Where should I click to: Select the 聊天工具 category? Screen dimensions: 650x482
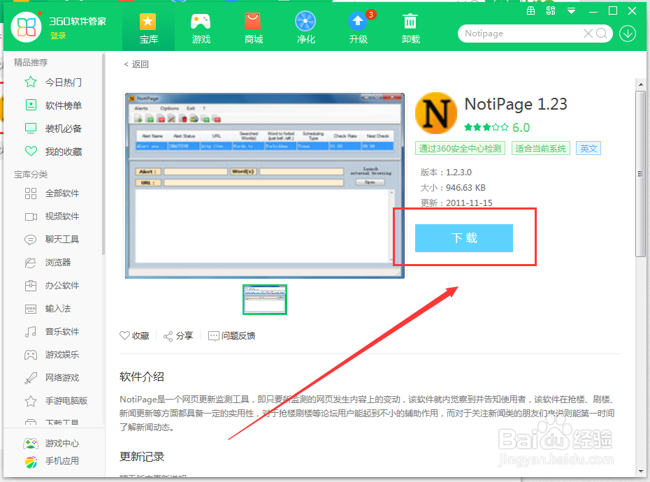click(x=53, y=239)
